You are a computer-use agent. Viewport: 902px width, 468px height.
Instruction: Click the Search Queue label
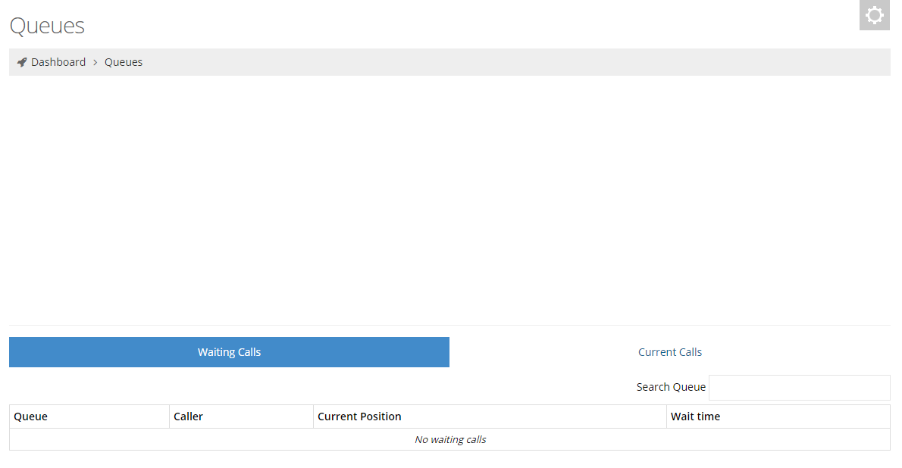[671, 387]
